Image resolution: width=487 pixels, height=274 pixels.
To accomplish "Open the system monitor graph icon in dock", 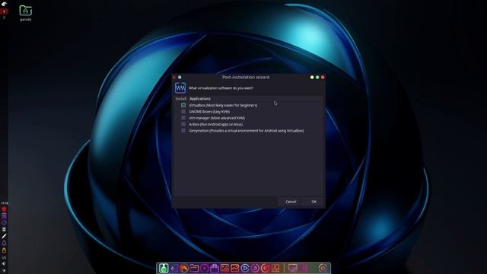I will 234,268.
